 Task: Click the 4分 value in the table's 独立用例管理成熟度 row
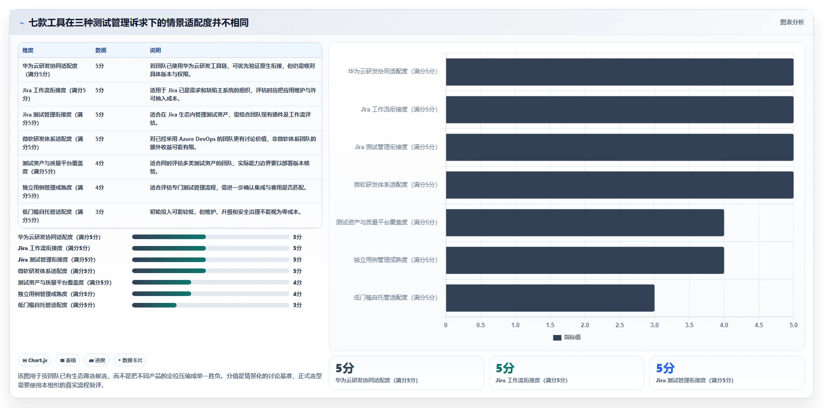(x=99, y=188)
